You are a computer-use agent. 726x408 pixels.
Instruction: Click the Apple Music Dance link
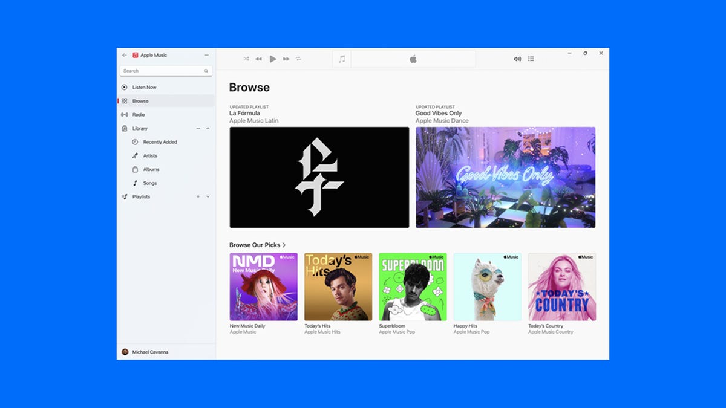click(x=442, y=121)
